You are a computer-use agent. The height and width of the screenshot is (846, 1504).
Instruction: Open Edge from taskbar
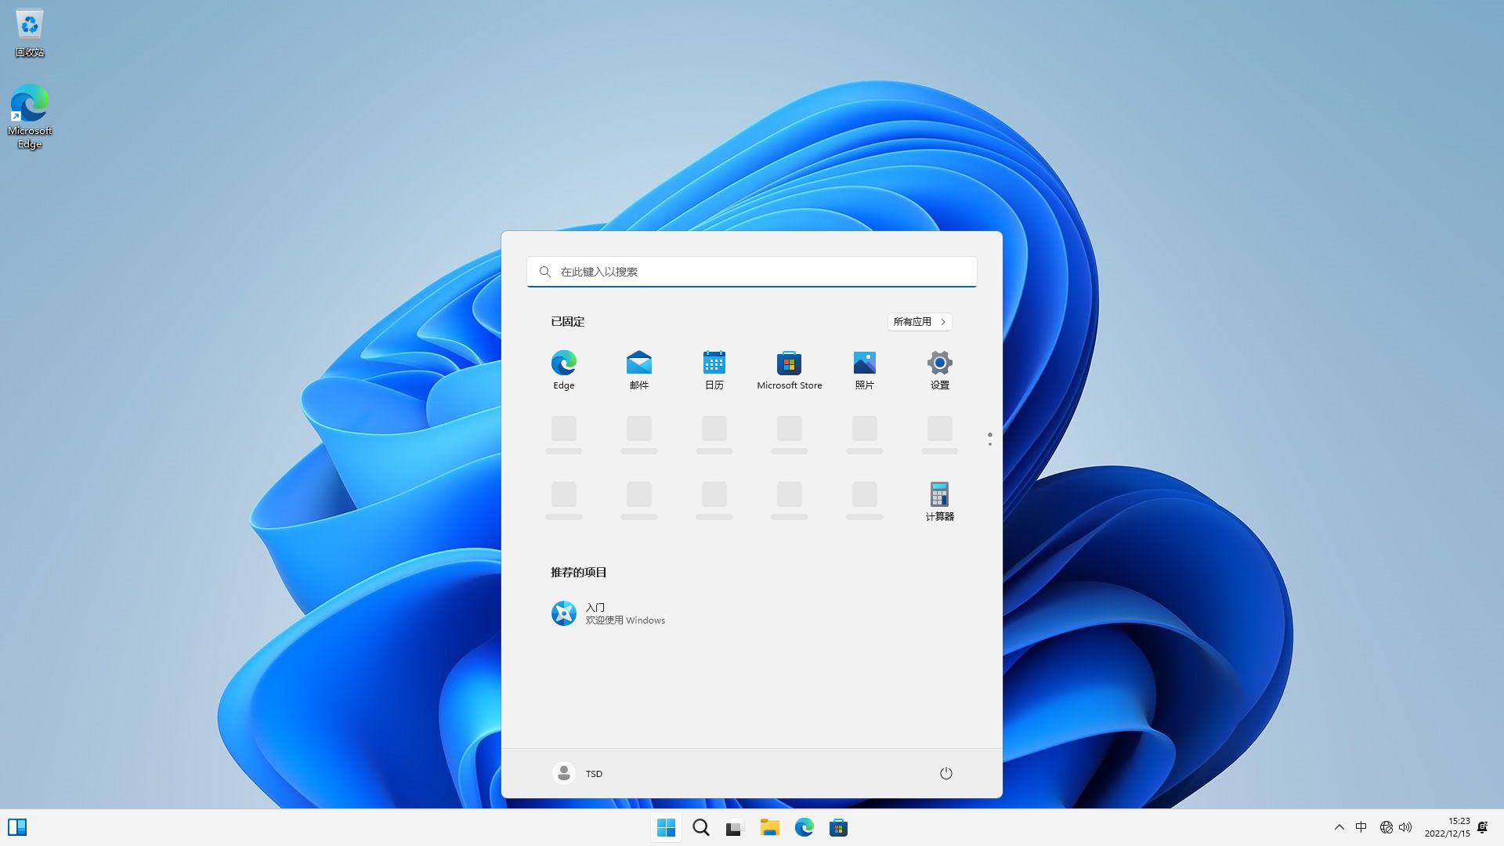click(804, 826)
